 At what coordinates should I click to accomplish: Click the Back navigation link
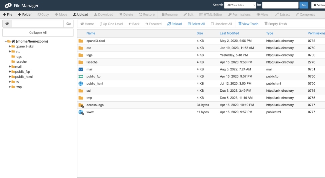(134, 24)
